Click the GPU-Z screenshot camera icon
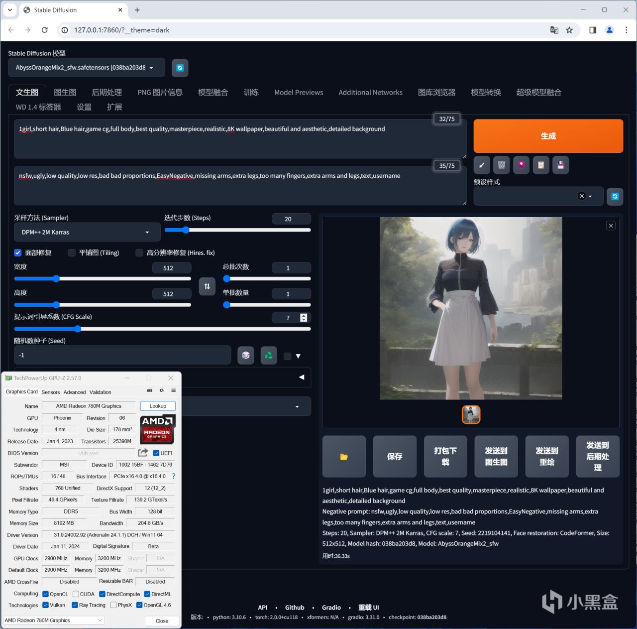637x629 pixels. 149,391
